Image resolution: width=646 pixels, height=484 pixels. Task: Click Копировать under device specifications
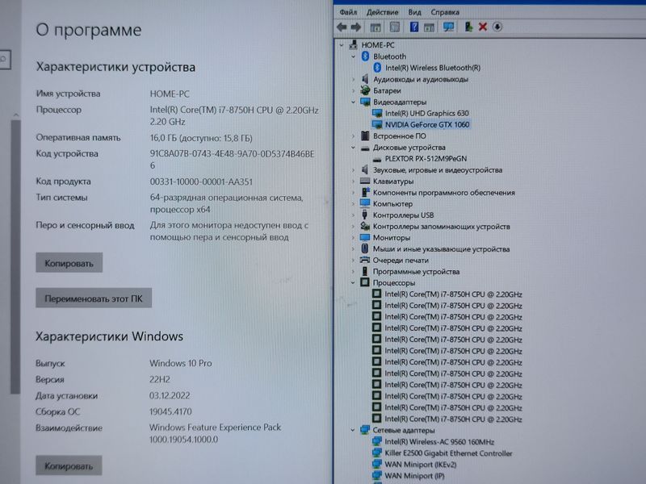69,263
